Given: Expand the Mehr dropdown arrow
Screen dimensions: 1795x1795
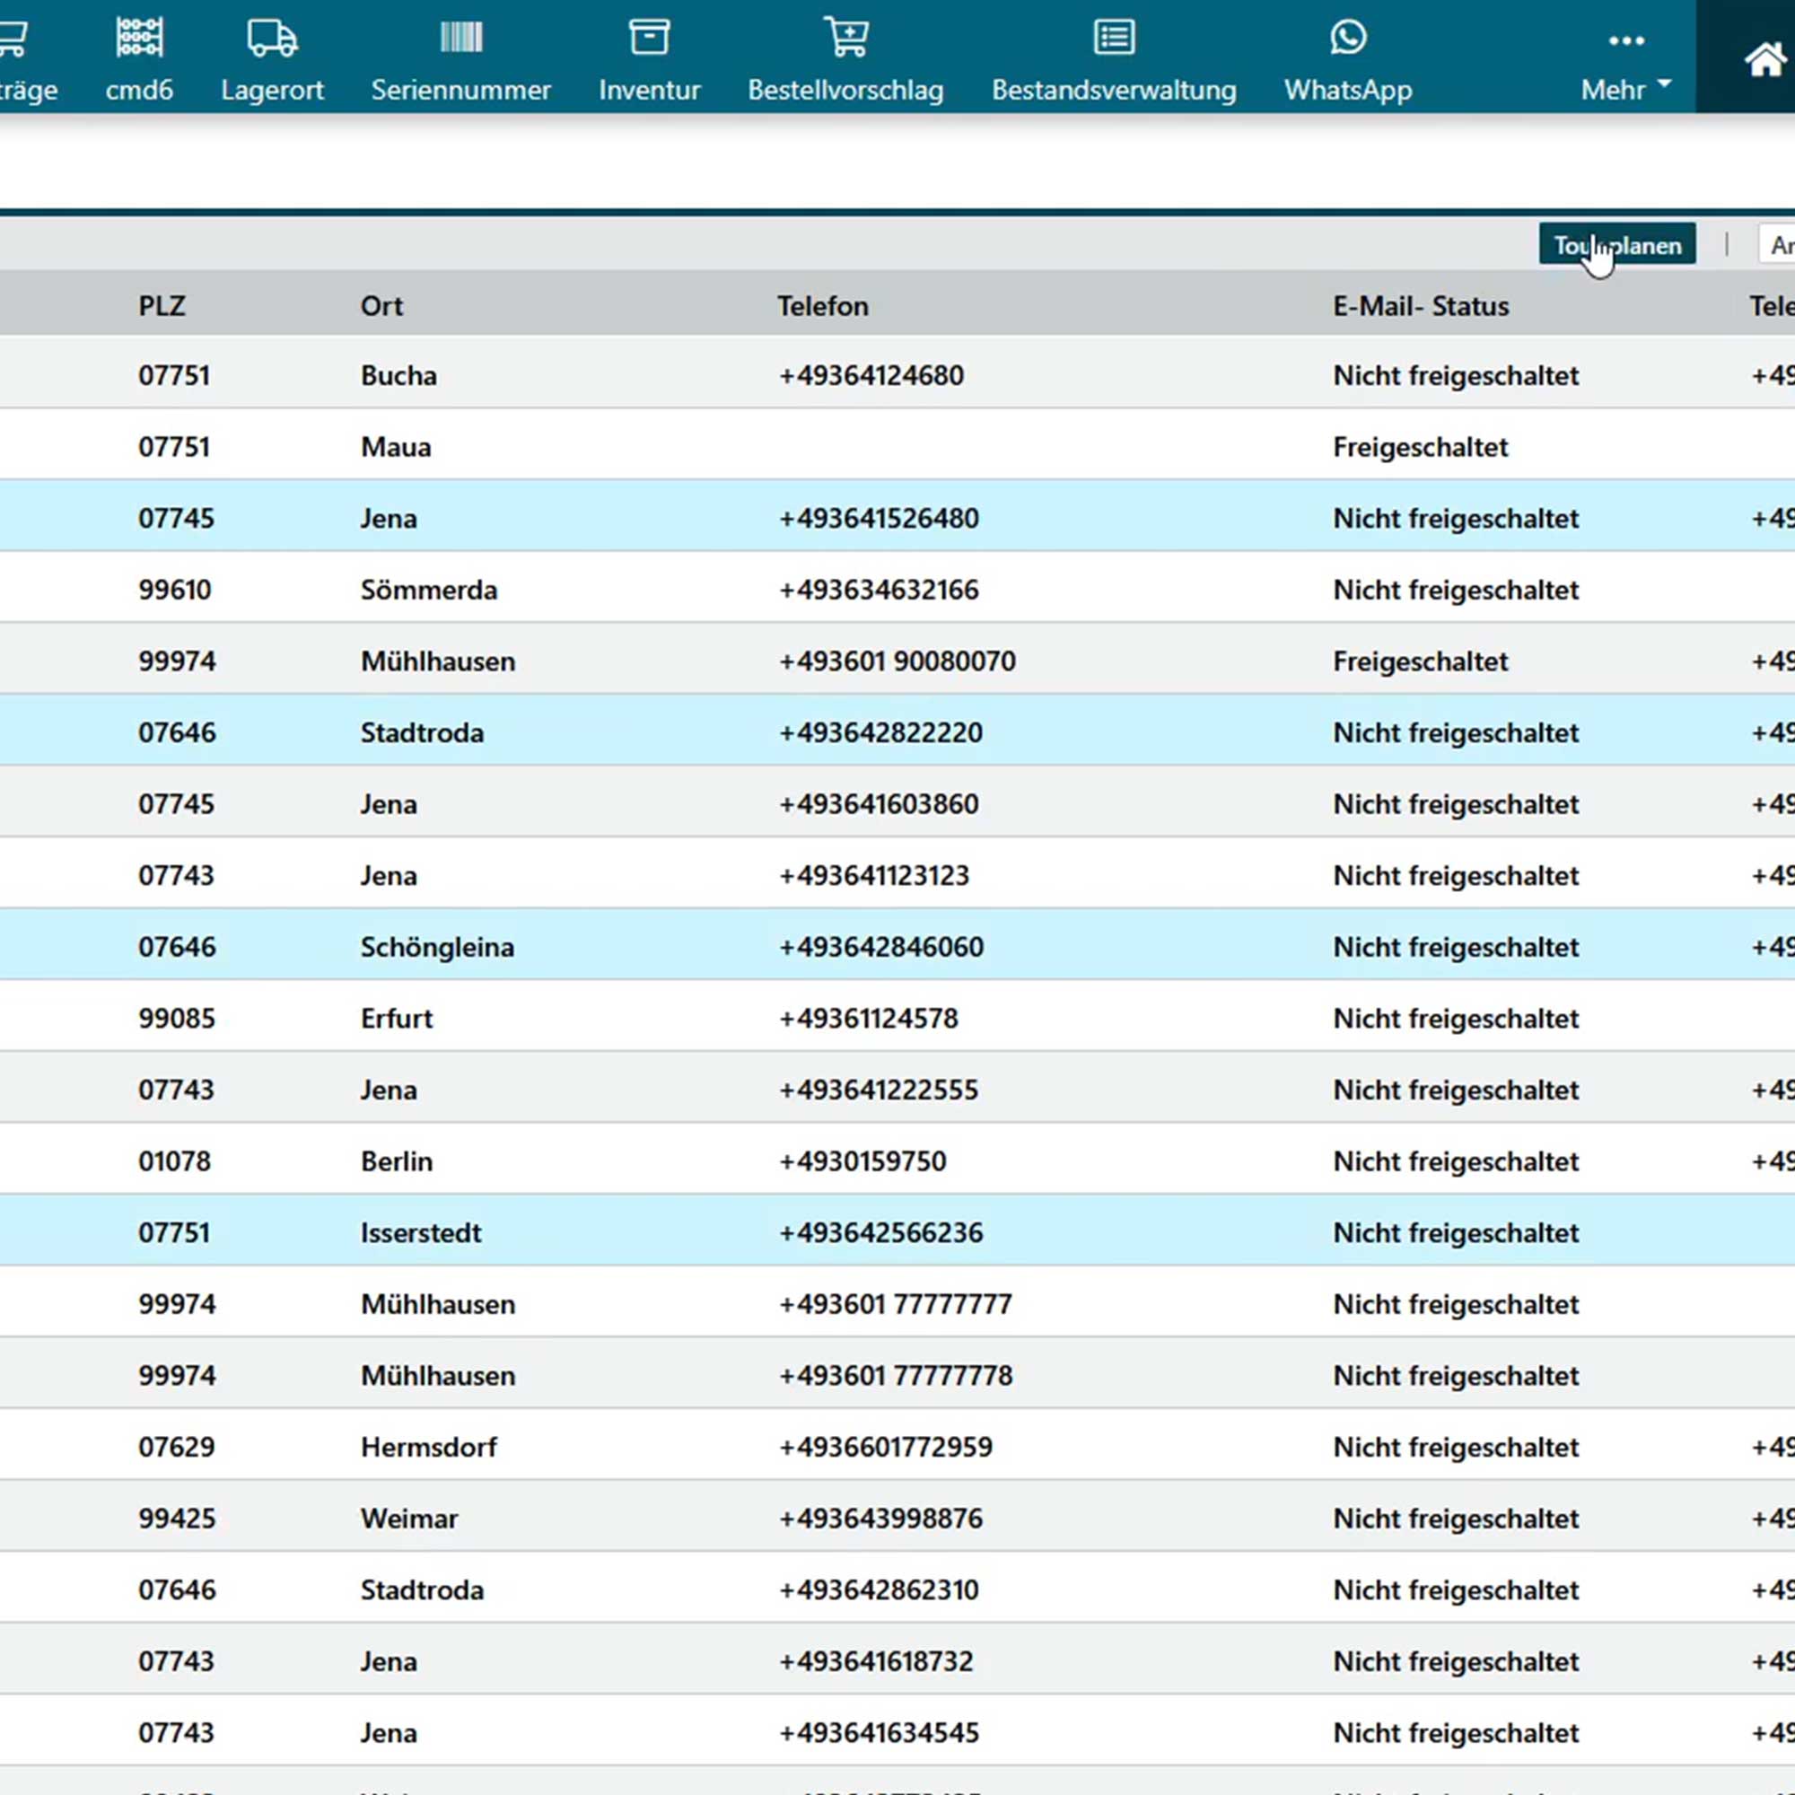Looking at the screenshot, I should (x=1664, y=83).
